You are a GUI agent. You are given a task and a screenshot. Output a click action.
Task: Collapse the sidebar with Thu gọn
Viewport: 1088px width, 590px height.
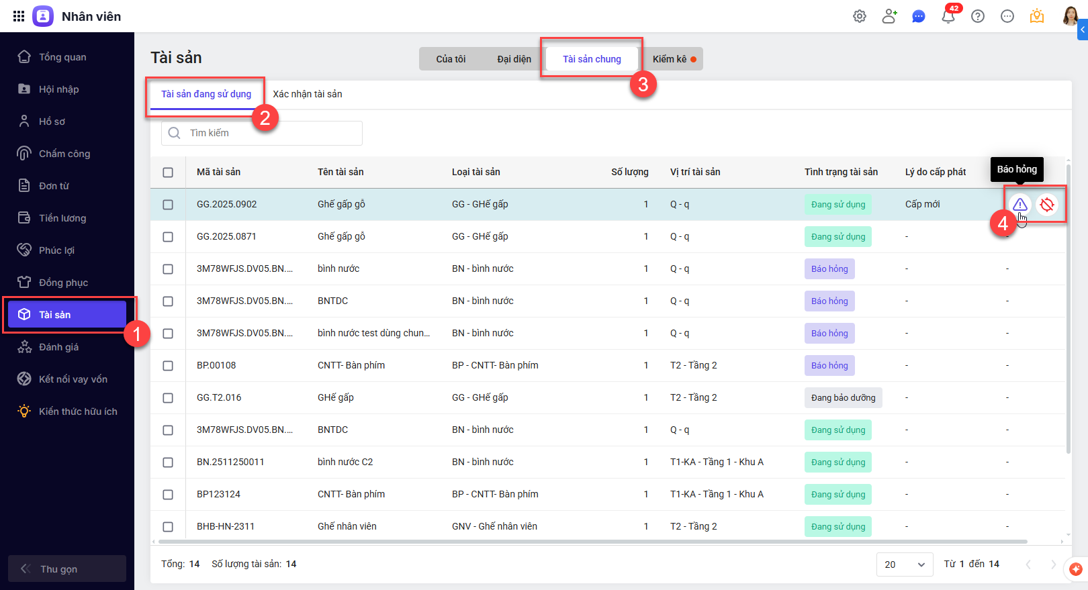(x=67, y=569)
